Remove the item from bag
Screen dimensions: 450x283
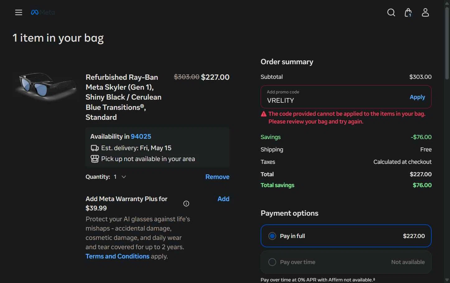click(x=217, y=177)
